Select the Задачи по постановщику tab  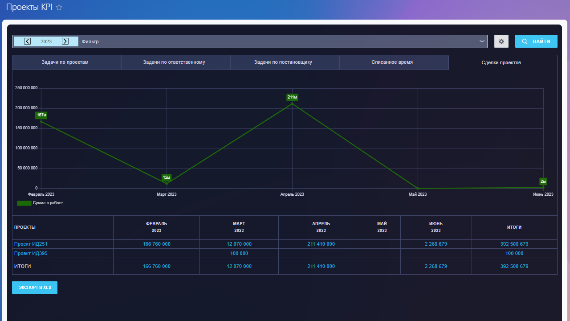tap(283, 62)
